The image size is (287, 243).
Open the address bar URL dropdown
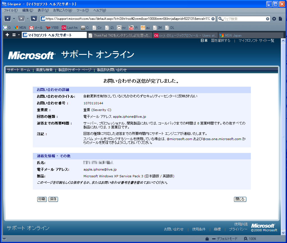coord(213,19)
